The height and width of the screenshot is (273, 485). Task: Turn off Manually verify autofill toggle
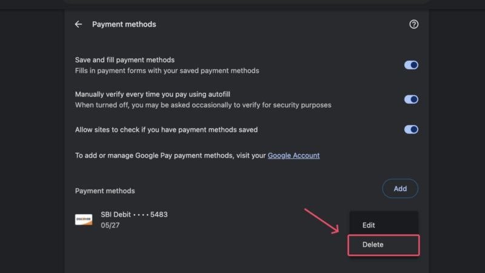[411, 99]
